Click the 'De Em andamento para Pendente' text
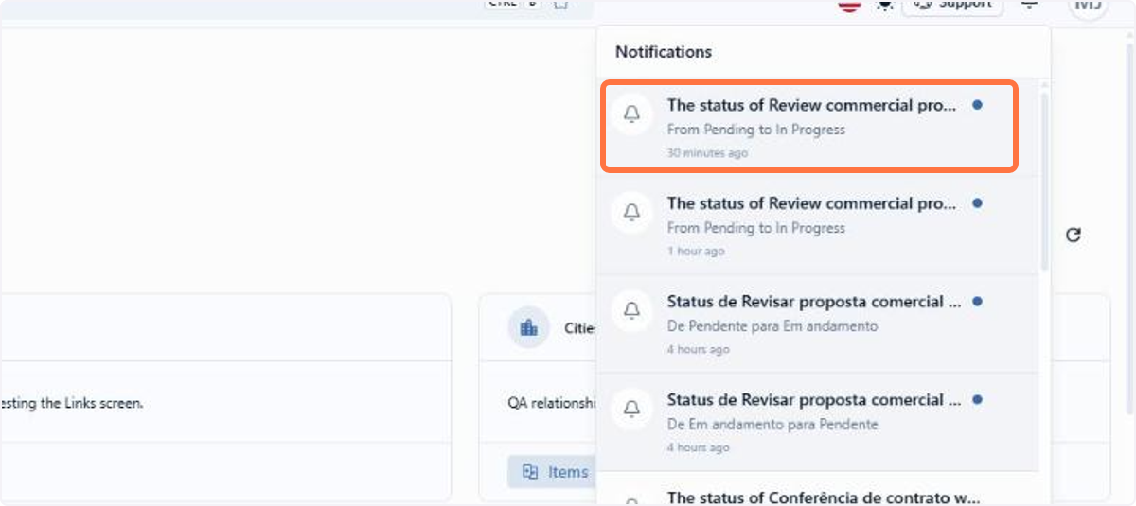 (x=772, y=425)
